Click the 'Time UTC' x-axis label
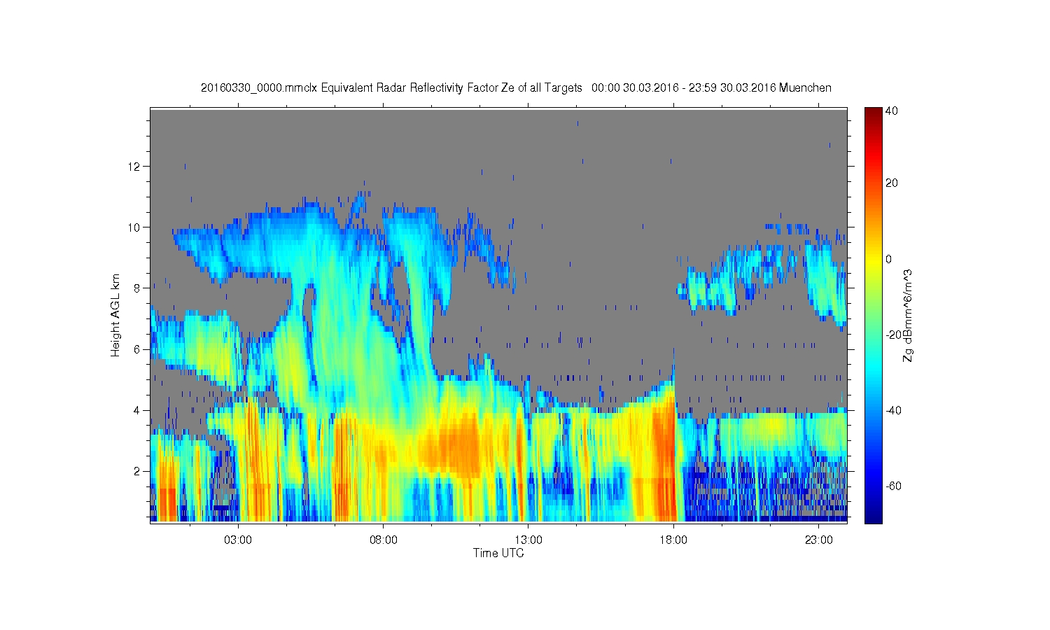This screenshot has height=630, width=1050. (x=498, y=553)
